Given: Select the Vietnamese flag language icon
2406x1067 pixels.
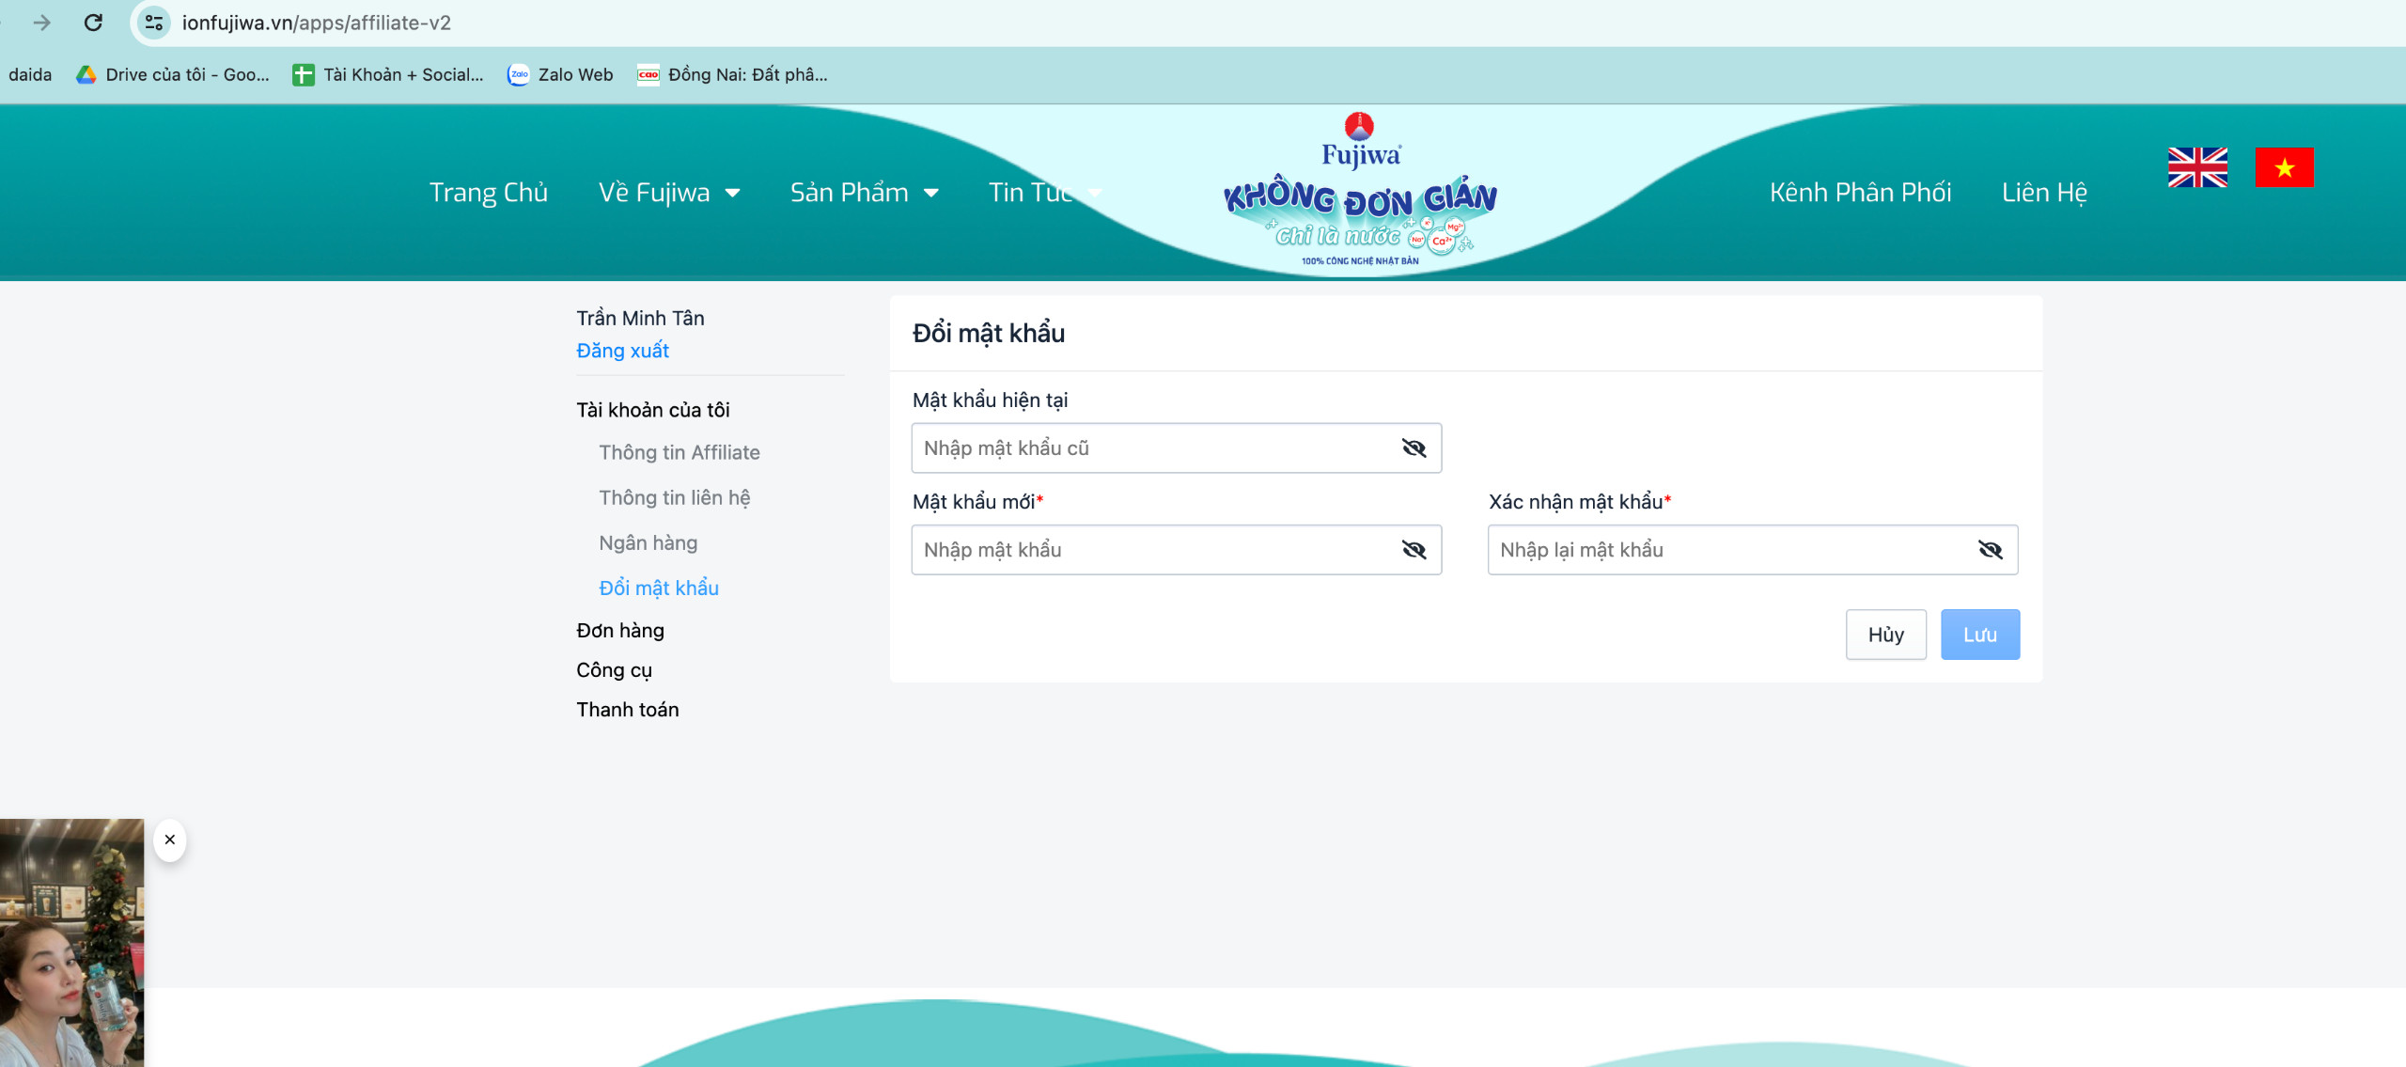Looking at the screenshot, I should point(2283,167).
